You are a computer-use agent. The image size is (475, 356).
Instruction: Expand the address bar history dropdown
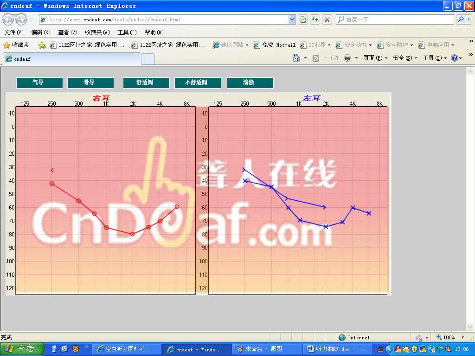(292, 19)
